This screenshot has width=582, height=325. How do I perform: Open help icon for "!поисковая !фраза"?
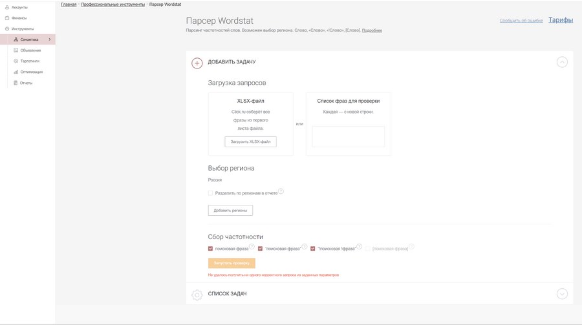point(359,247)
